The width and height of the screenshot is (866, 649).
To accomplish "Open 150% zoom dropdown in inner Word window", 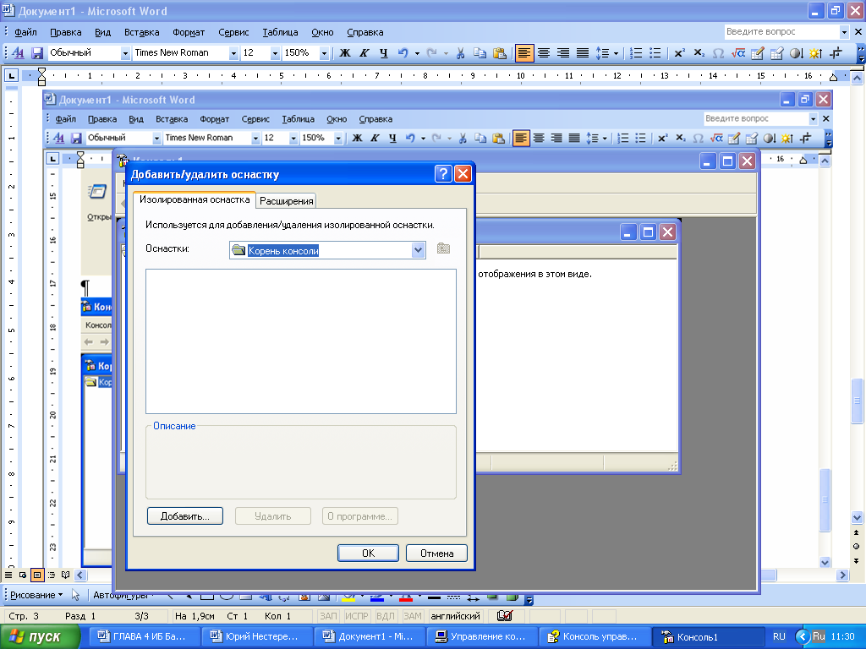I will [x=338, y=138].
